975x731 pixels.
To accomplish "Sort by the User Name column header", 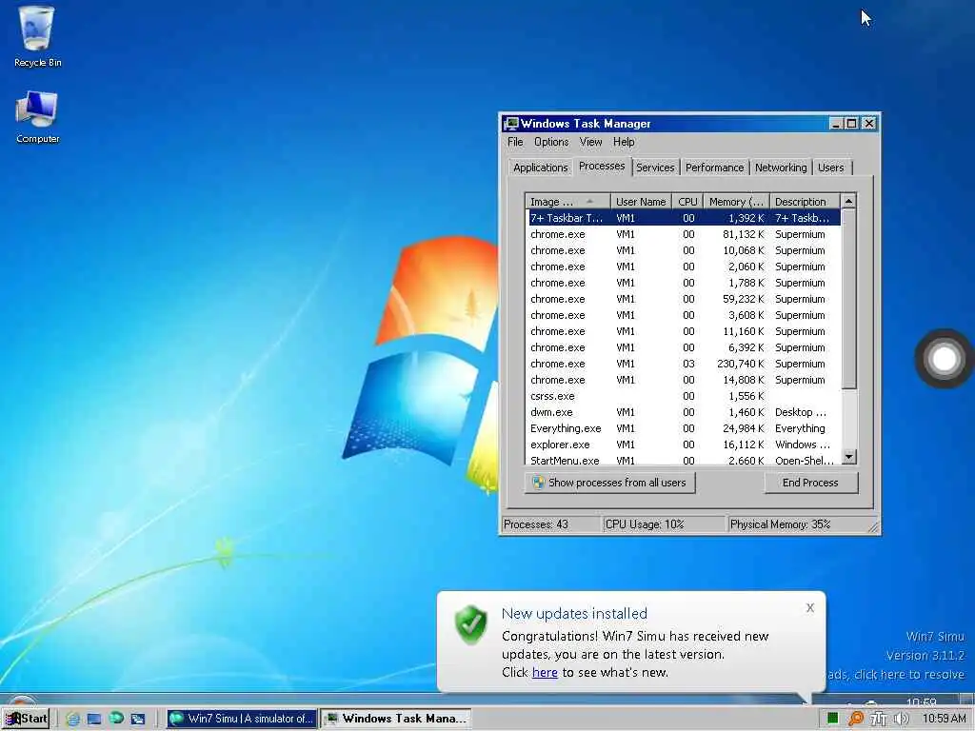I will [641, 202].
